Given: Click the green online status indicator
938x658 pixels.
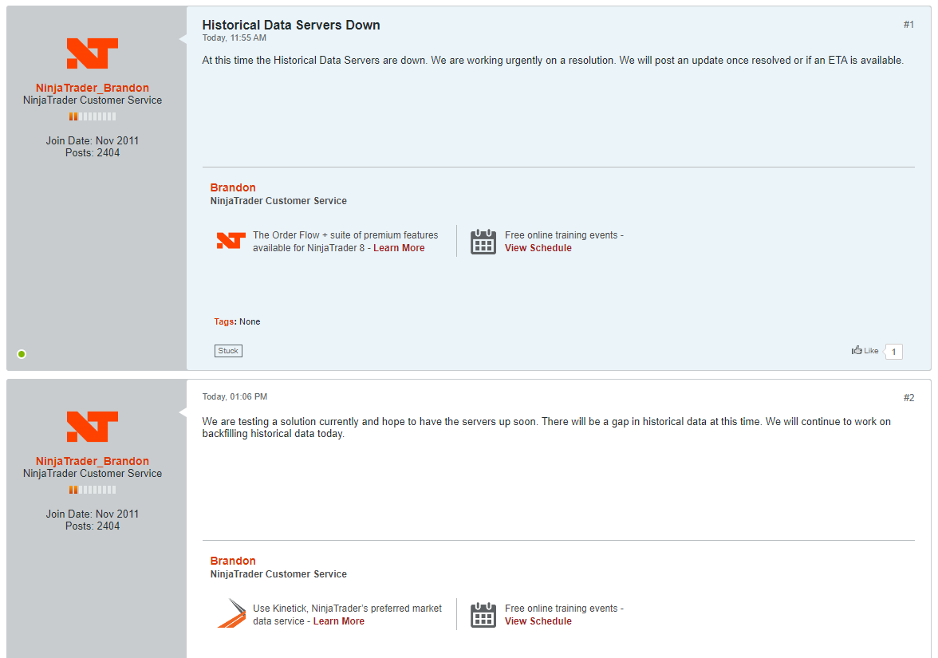Looking at the screenshot, I should [22, 354].
